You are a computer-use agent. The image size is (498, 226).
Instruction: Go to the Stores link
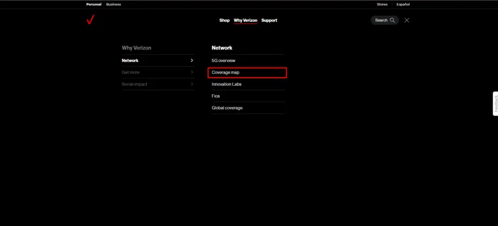[x=382, y=4]
